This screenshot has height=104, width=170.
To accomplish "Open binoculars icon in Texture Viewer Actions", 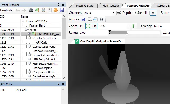I will tap(101, 20).
